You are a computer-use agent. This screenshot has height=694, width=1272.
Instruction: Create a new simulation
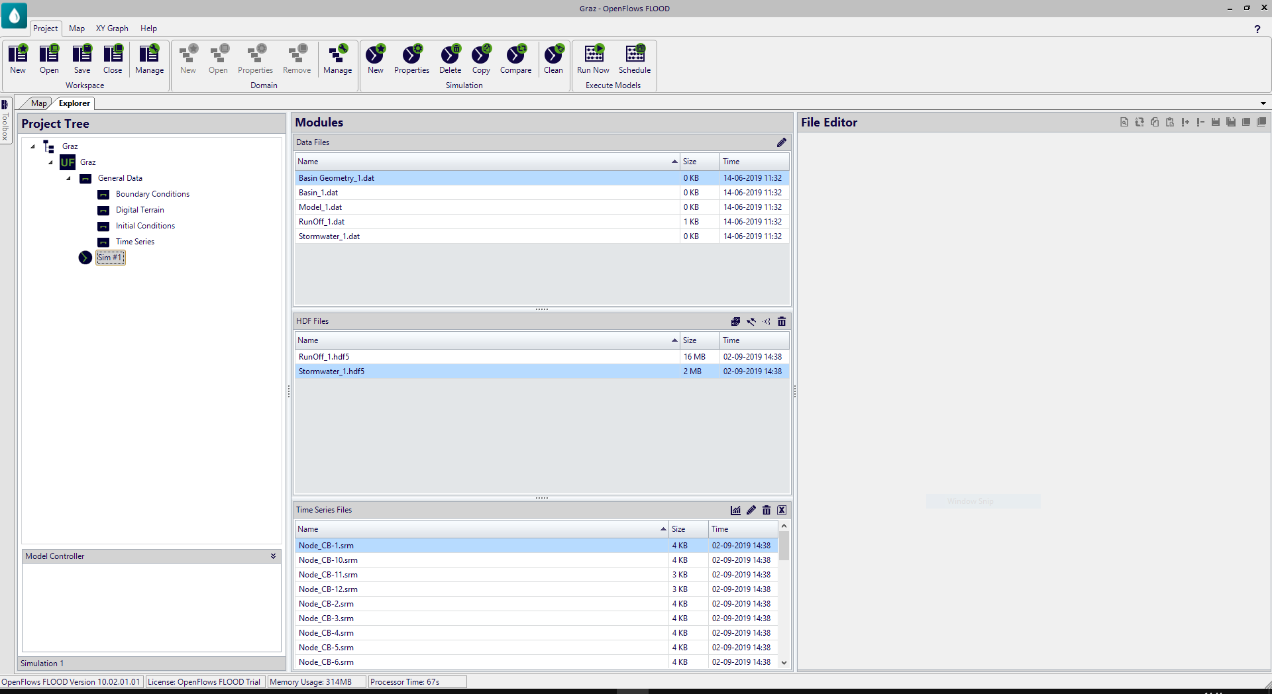pos(376,60)
